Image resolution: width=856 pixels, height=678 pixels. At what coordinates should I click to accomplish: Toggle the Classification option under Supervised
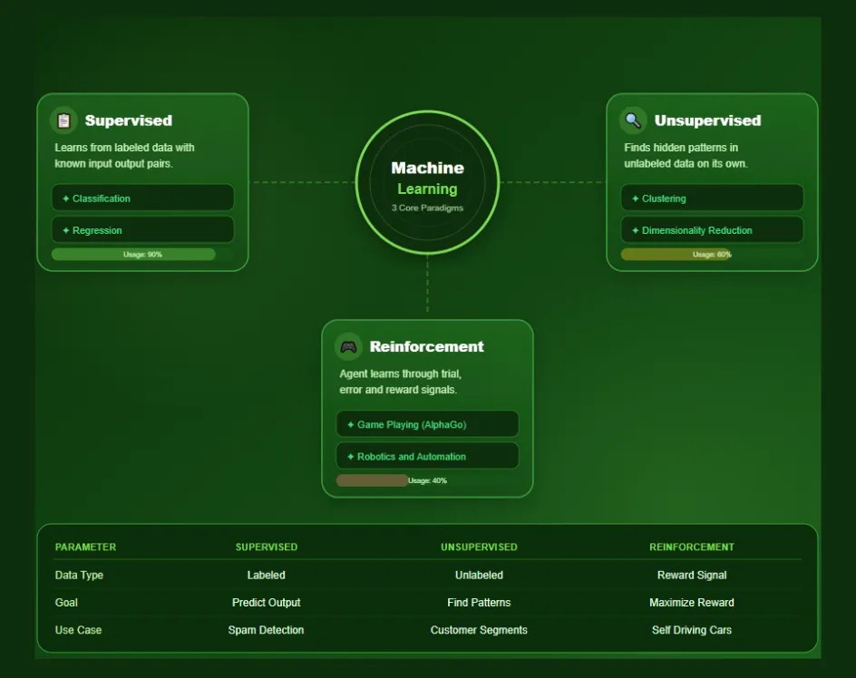(x=142, y=198)
